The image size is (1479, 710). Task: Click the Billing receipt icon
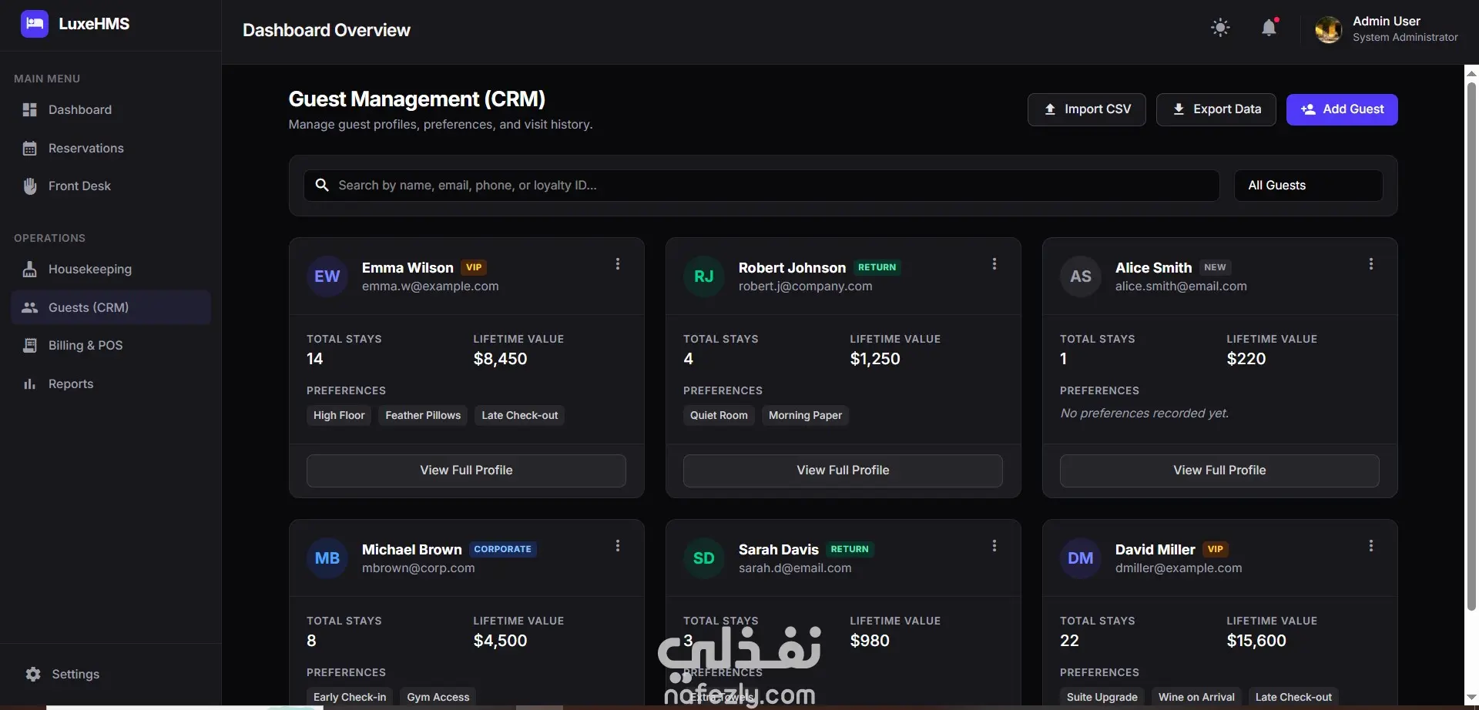[x=30, y=345]
